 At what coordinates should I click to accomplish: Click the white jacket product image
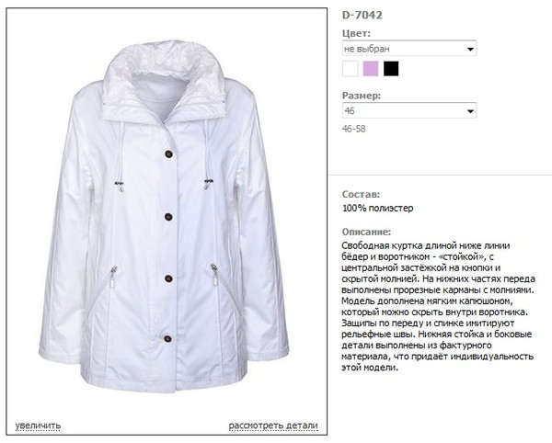tap(165, 216)
